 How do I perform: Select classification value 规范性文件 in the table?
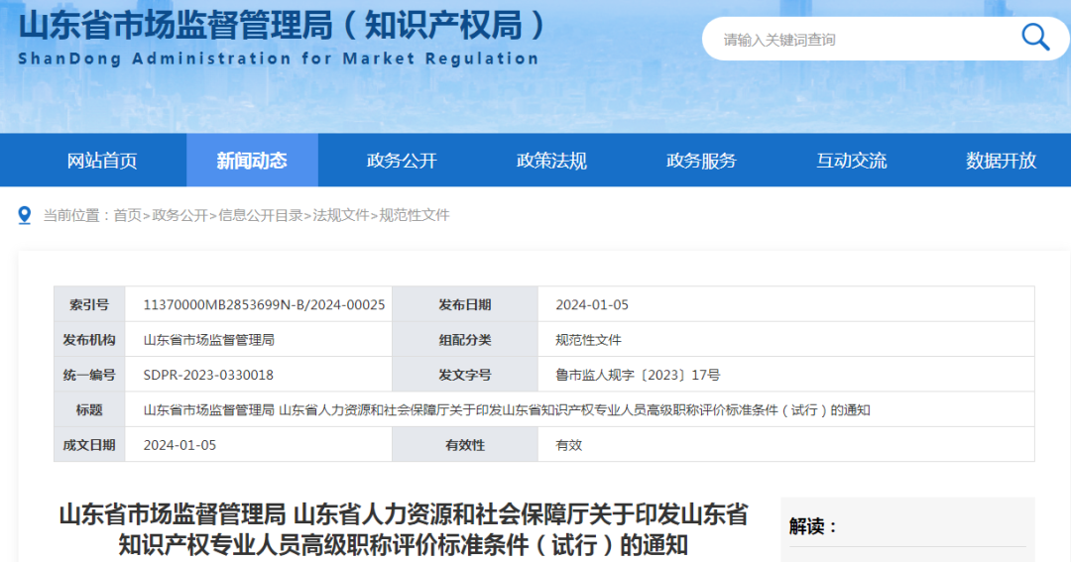tap(588, 339)
